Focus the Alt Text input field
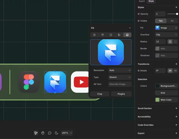This screenshot has height=139, width=179. coord(120,84)
